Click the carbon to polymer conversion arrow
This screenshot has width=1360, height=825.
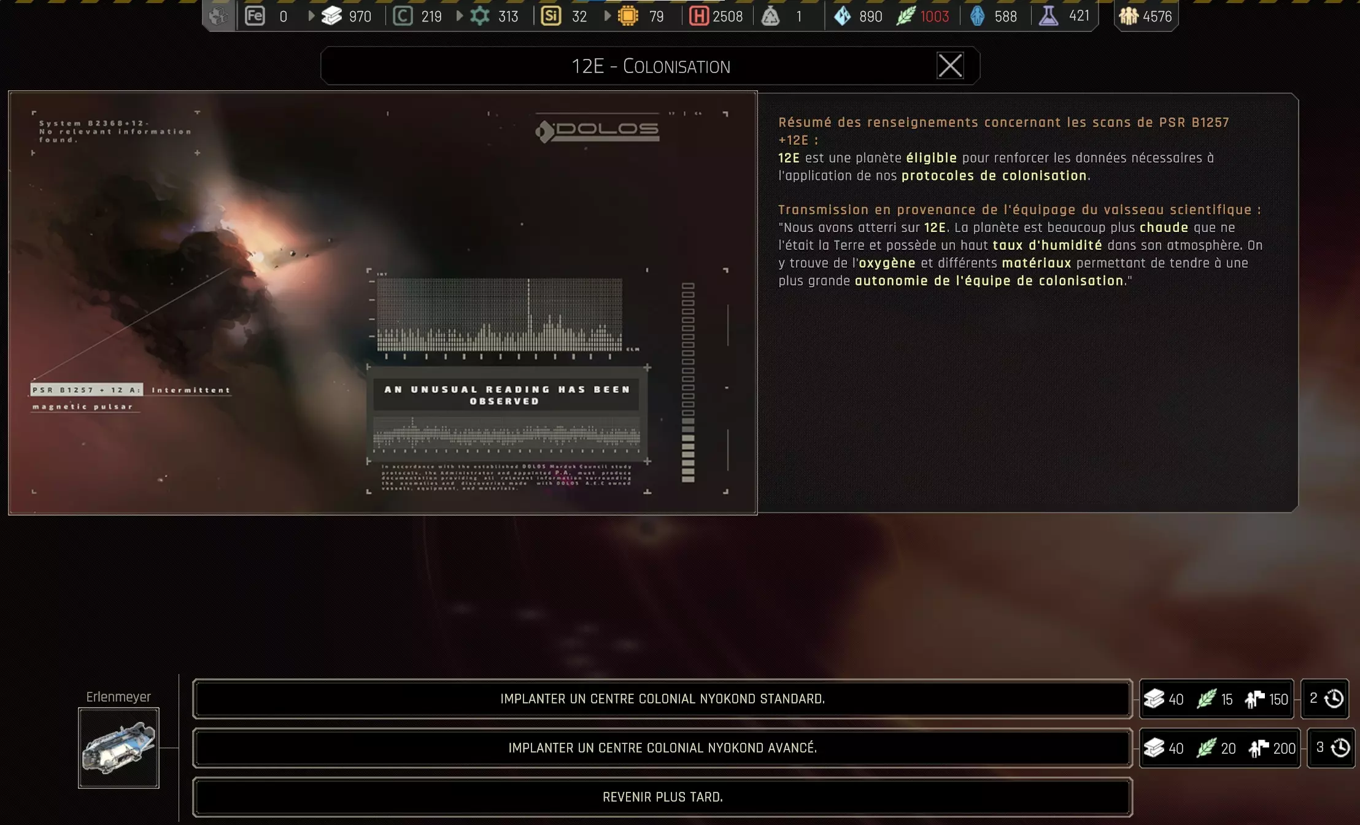pos(460,16)
